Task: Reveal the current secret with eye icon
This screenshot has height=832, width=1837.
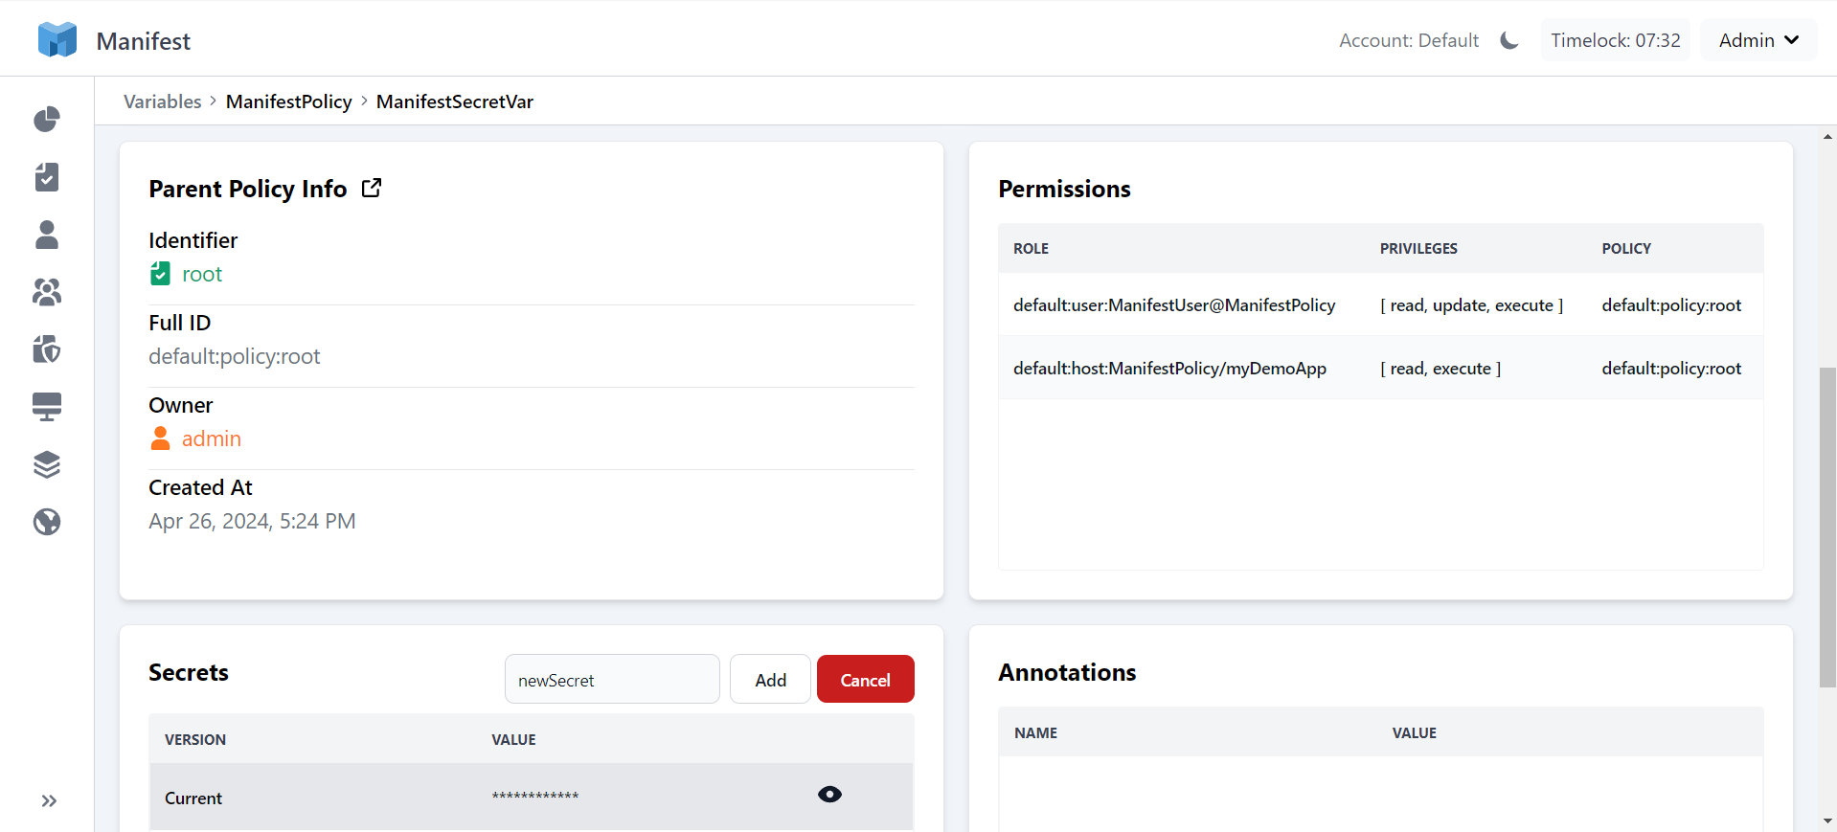Action: 830,795
